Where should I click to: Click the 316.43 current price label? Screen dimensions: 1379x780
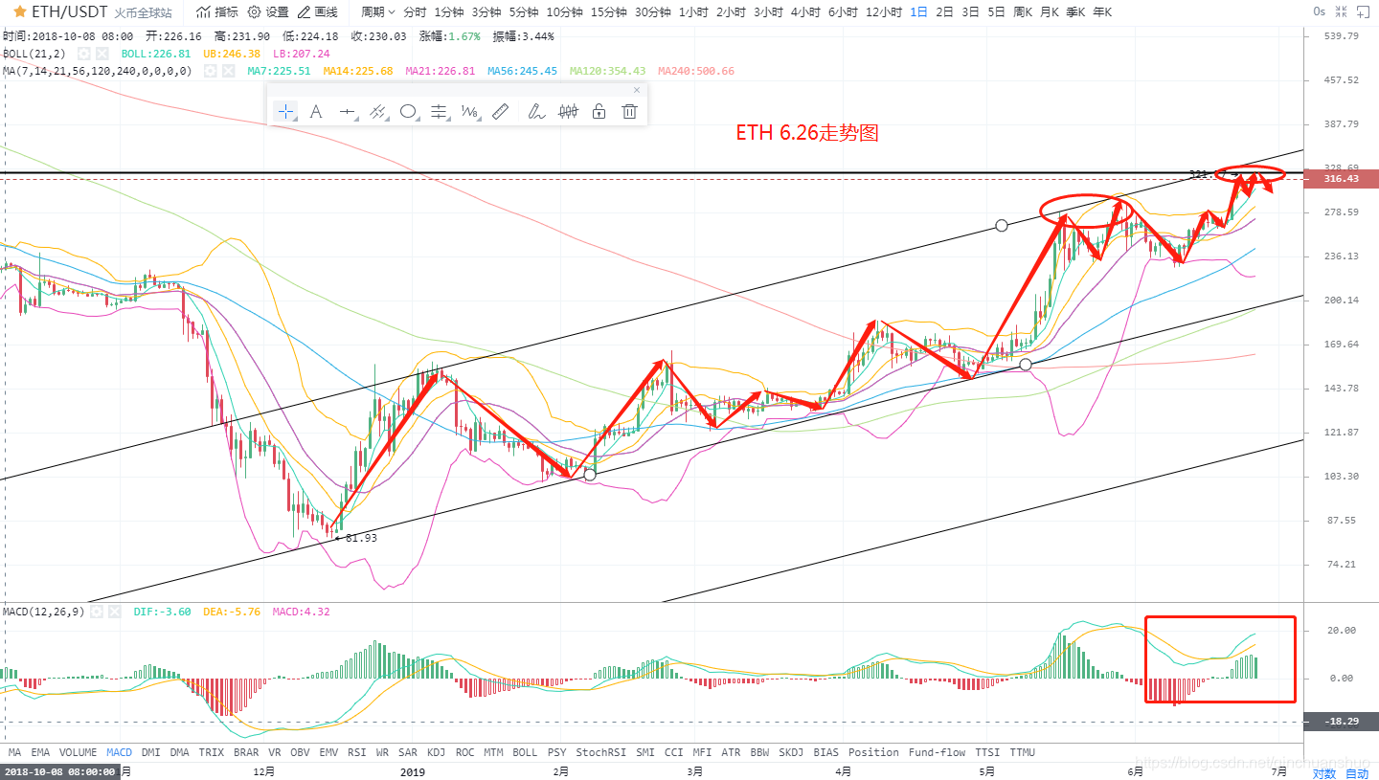coord(1341,179)
